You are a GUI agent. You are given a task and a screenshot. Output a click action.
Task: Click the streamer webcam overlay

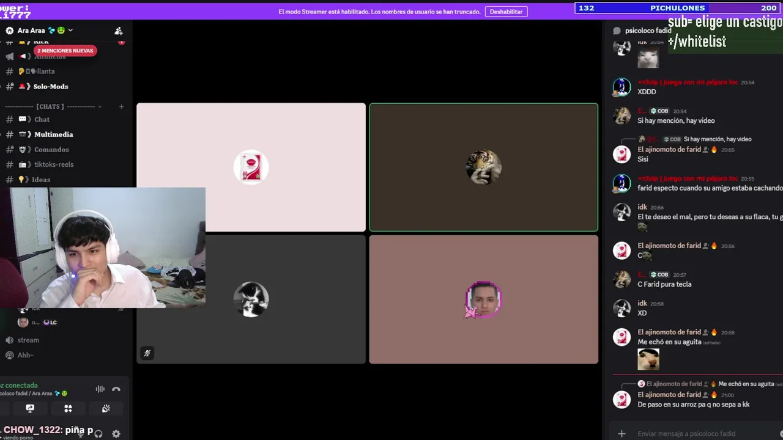point(103,248)
